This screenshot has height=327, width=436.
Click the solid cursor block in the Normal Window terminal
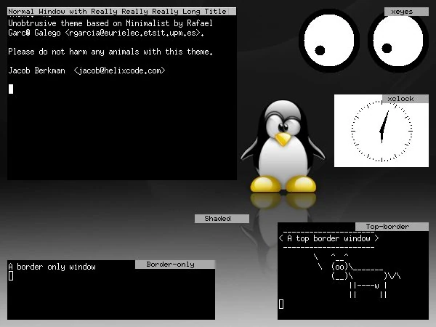(x=11, y=89)
